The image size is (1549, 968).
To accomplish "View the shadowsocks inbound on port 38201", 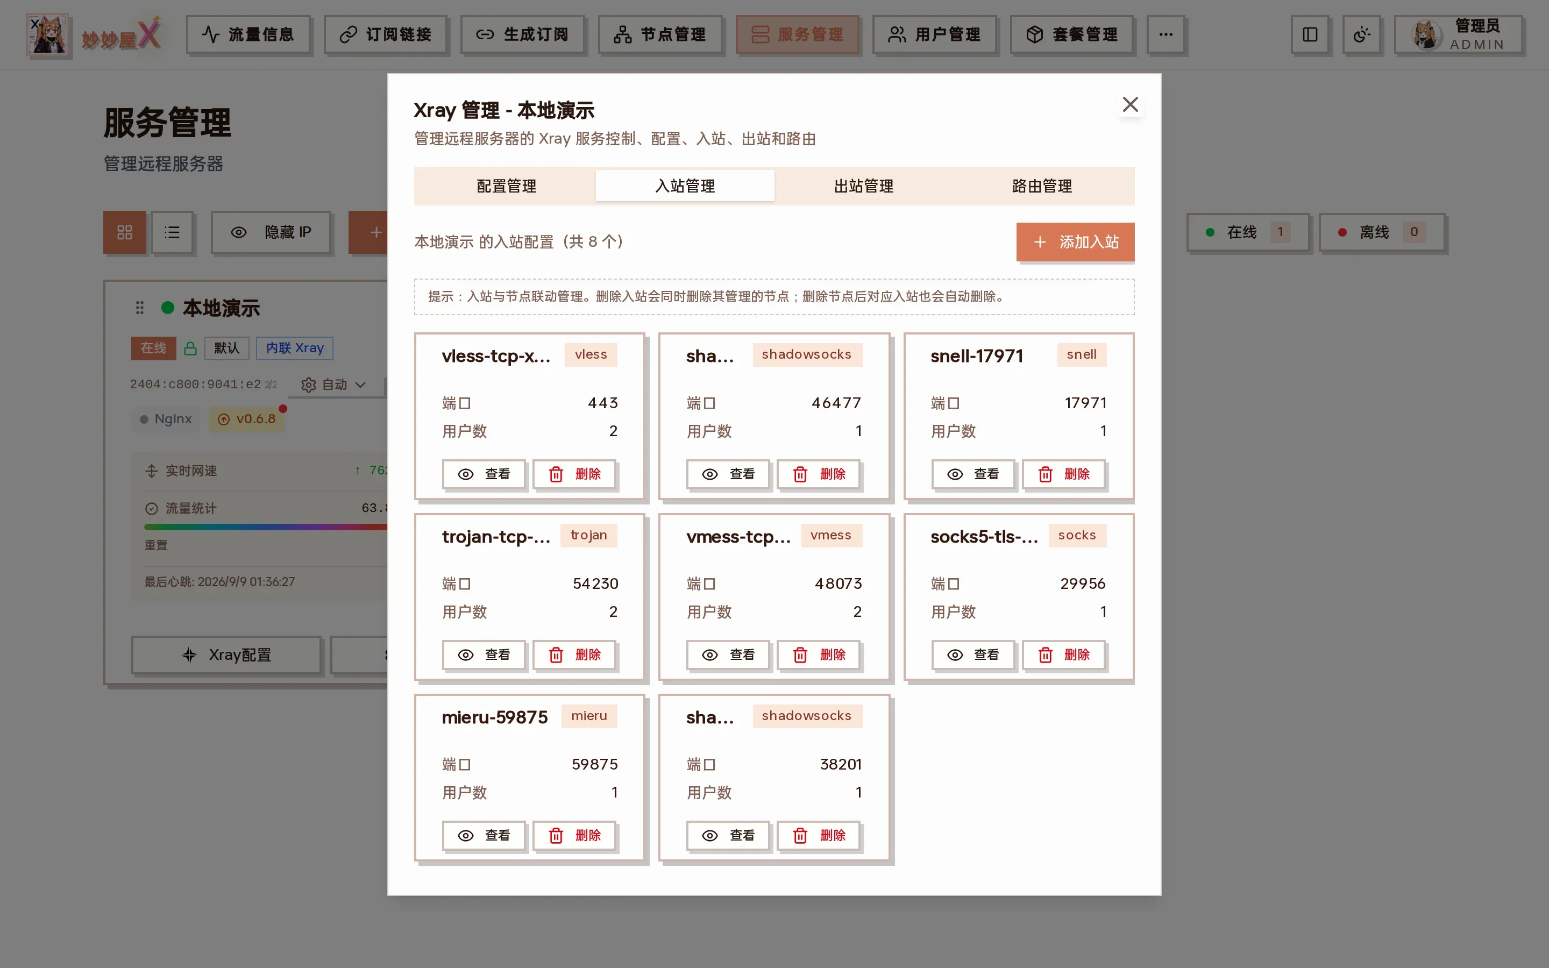I will (728, 836).
